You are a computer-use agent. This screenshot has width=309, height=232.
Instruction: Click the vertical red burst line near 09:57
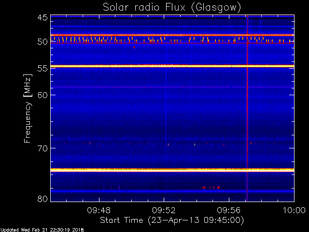click(247, 108)
